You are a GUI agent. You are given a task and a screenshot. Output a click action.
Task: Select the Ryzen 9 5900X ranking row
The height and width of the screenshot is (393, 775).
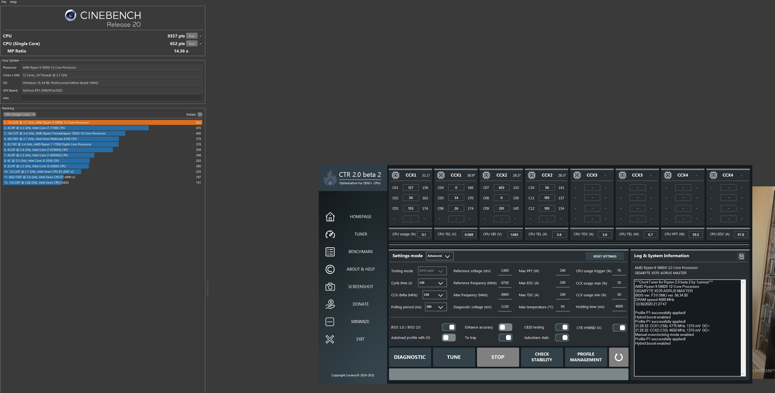click(x=103, y=122)
